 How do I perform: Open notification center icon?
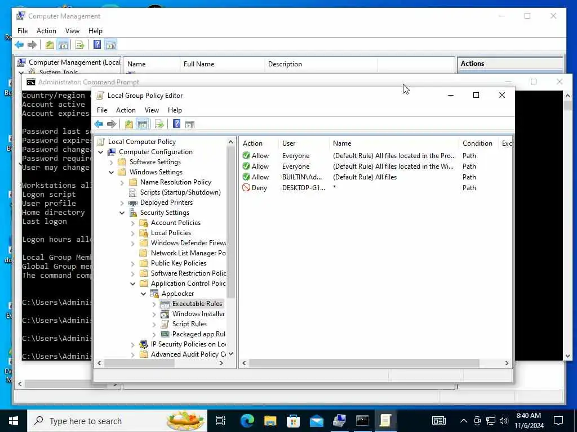pos(558,421)
